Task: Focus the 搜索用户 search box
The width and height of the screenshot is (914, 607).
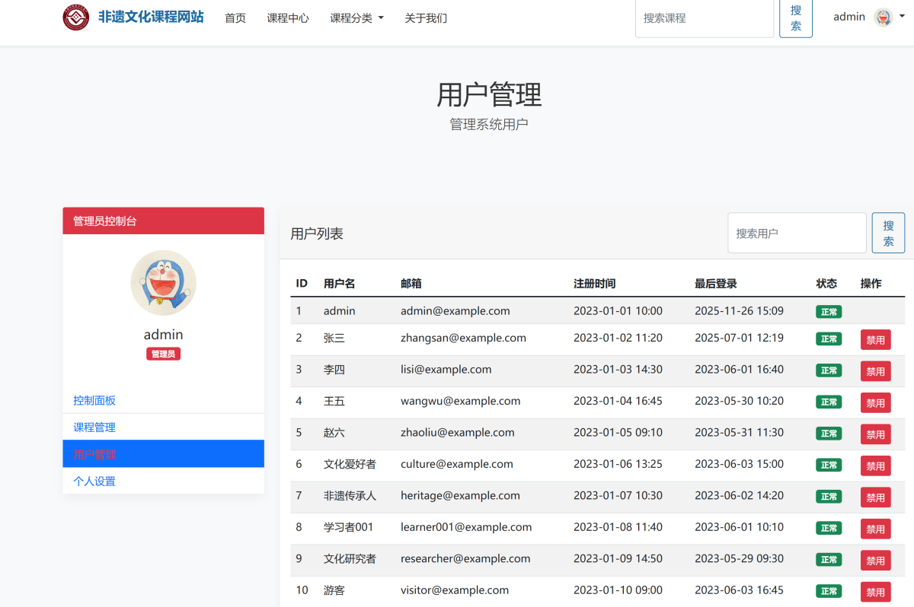Action: 797,233
